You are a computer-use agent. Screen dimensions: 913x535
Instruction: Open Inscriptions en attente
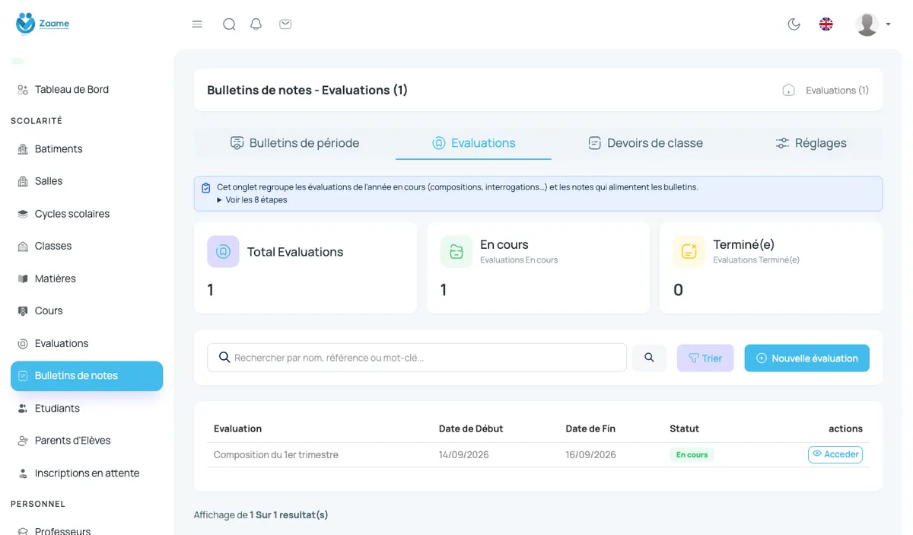pos(87,473)
